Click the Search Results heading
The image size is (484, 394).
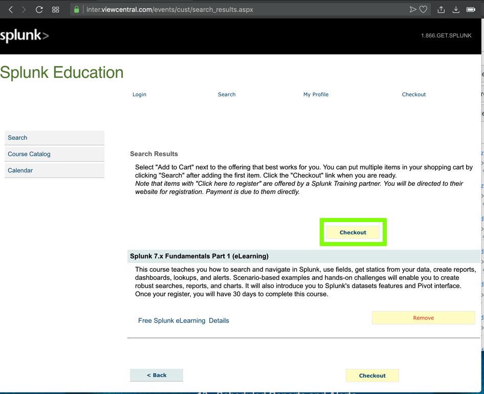point(153,154)
